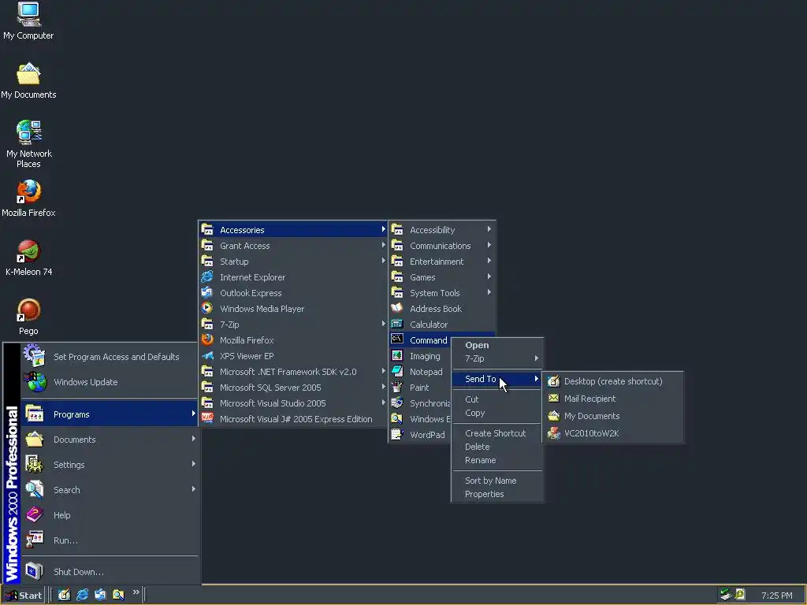Expand quick launch overflow chevron
Image resolution: width=807 pixels, height=605 pixels.
click(x=136, y=592)
